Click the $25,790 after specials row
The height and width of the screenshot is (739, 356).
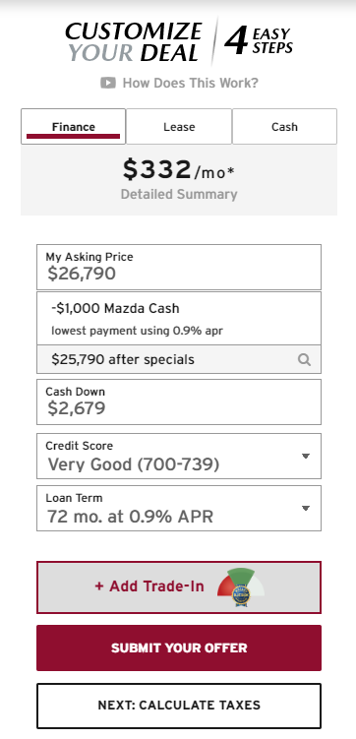click(x=179, y=359)
